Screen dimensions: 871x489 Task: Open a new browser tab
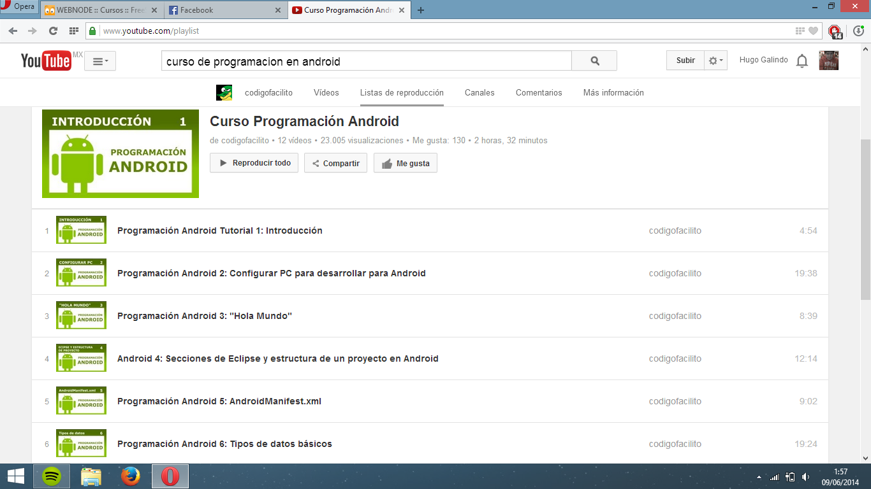point(421,10)
